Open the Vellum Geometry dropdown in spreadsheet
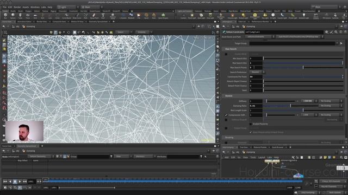The width and height of the screenshot is (348, 195). [x=41, y=157]
